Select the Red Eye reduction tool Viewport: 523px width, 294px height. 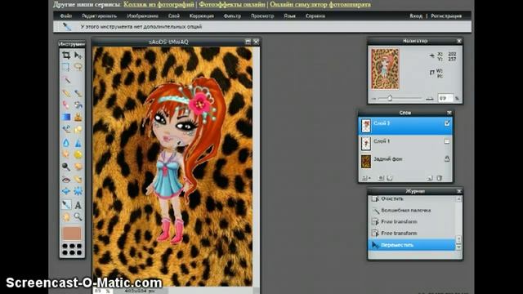tap(66, 180)
